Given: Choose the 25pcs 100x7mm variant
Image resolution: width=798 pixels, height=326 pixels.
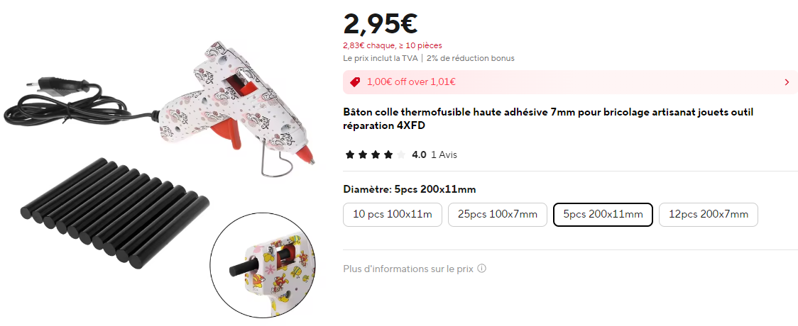Looking at the screenshot, I should click(497, 214).
